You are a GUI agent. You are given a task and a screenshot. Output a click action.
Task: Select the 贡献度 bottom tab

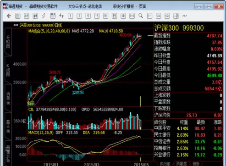click(x=182, y=164)
